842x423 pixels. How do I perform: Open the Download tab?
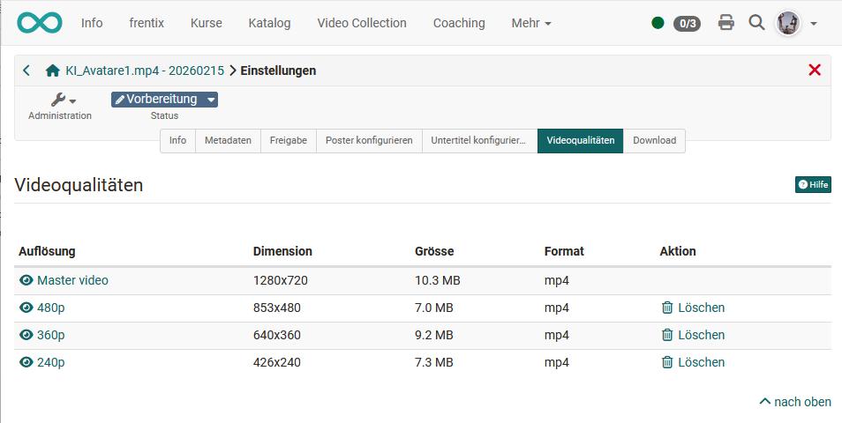(654, 141)
